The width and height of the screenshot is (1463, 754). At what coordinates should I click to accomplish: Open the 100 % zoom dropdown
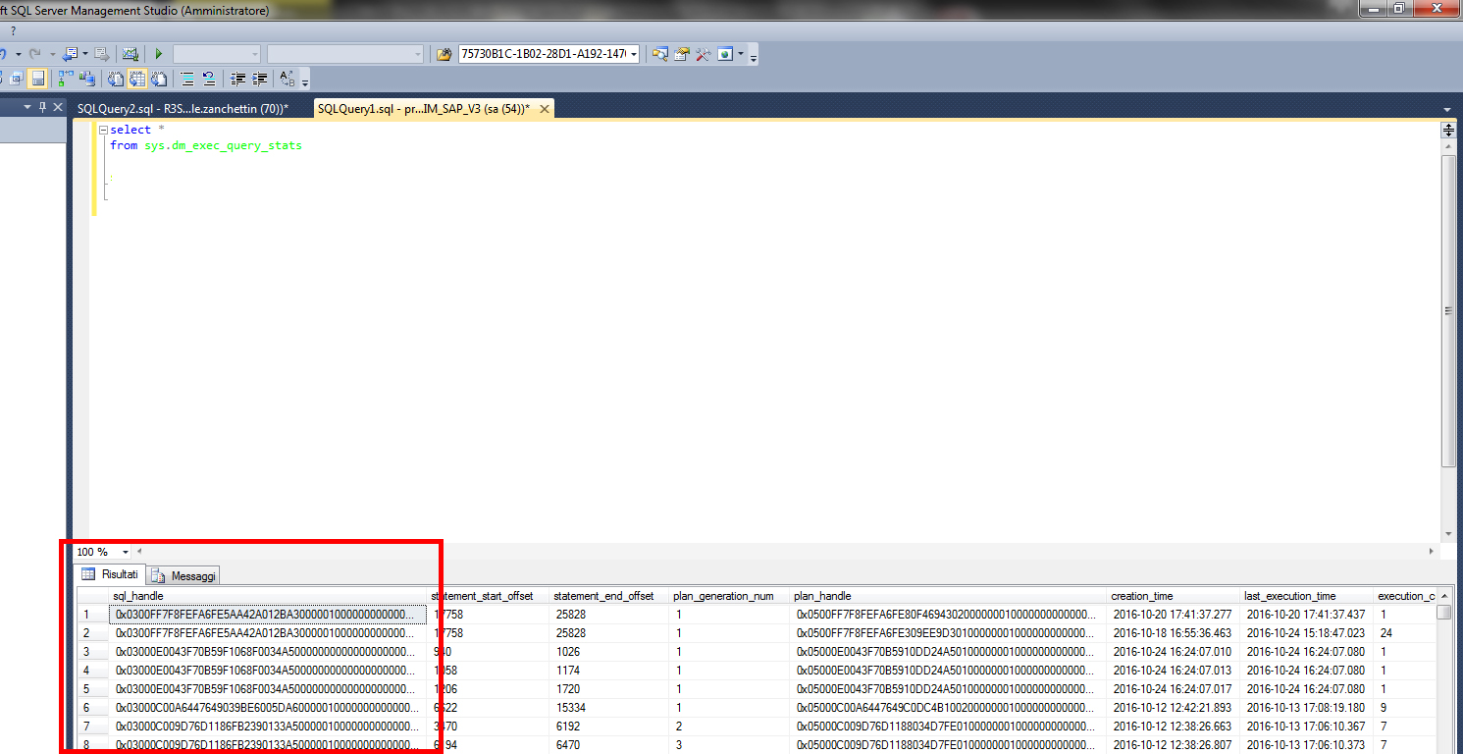(126, 552)
